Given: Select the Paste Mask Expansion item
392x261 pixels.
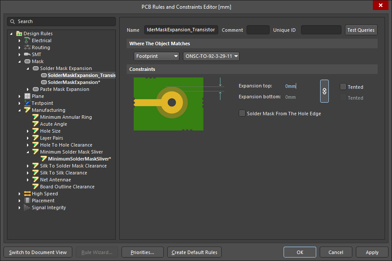Looking at the screenshot, I should click(x=64, y=89).
